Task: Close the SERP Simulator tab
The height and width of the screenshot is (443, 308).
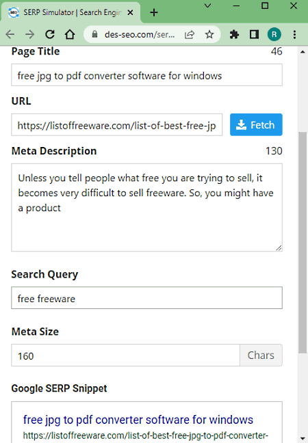Action: (130, 12)
